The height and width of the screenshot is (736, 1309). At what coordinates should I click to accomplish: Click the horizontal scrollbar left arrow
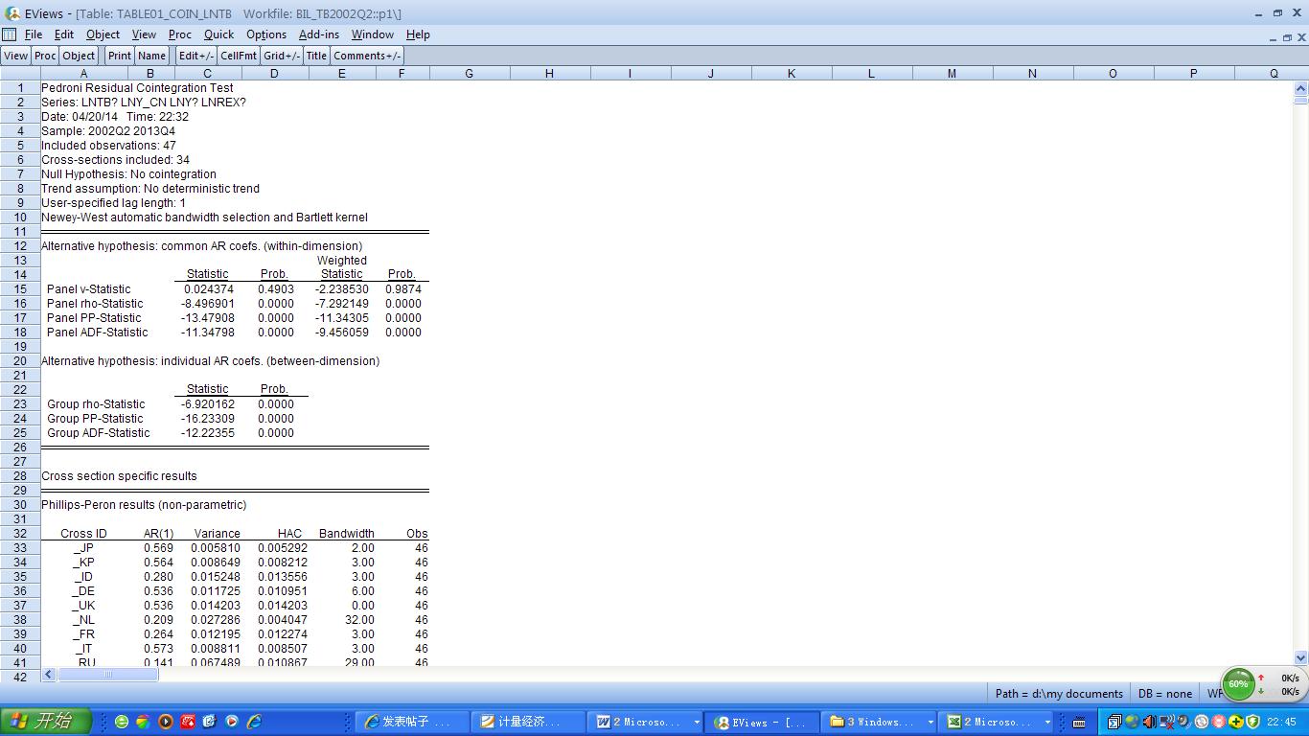pyautogui.click(x=49, y=675)
